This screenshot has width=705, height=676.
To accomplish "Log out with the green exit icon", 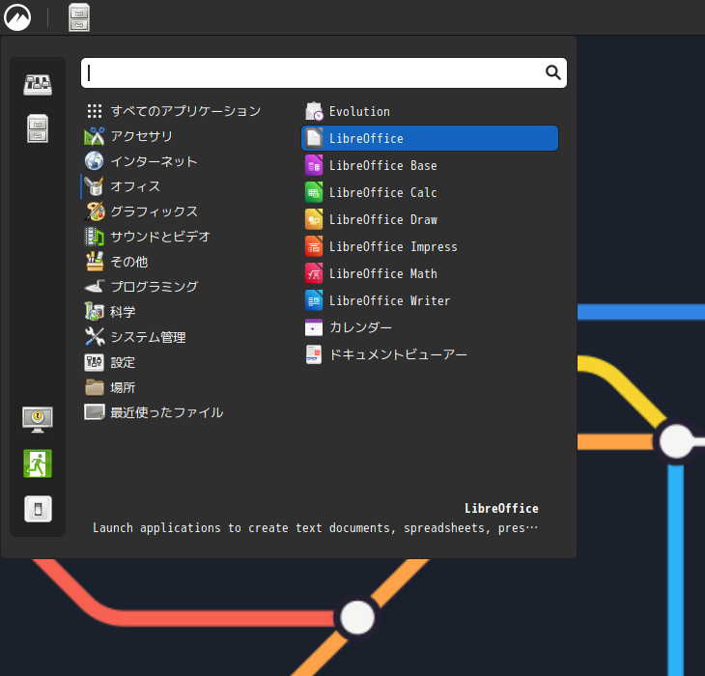I will [x=38, y=464].
